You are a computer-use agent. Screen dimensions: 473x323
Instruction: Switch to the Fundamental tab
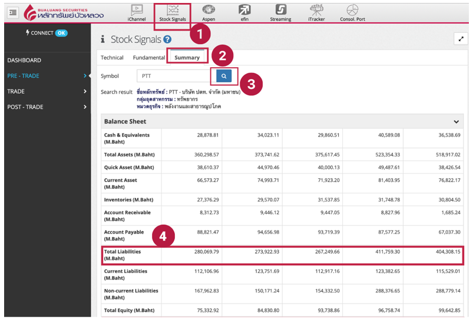pos(148,58)
